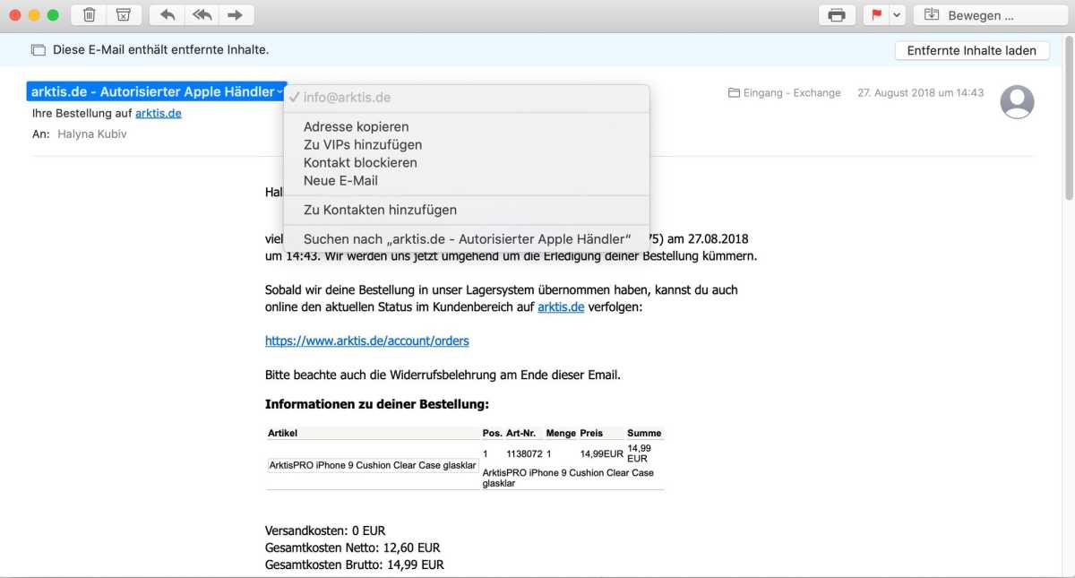Click the Eingang - Exchange folder icon
Image resolution: width=1075 pixels, height=578 pixels.
(x=734, y=93)
